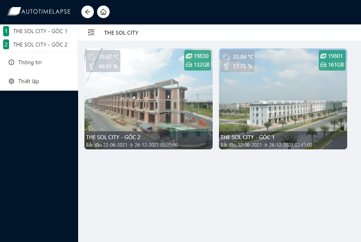Click the 35.67 °C temperature reading

point(108,57)
